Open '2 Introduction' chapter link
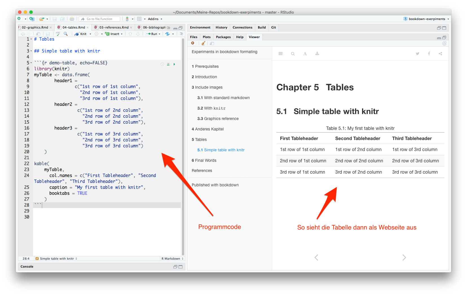The image size is (467, 295). [x=204, y=77]
